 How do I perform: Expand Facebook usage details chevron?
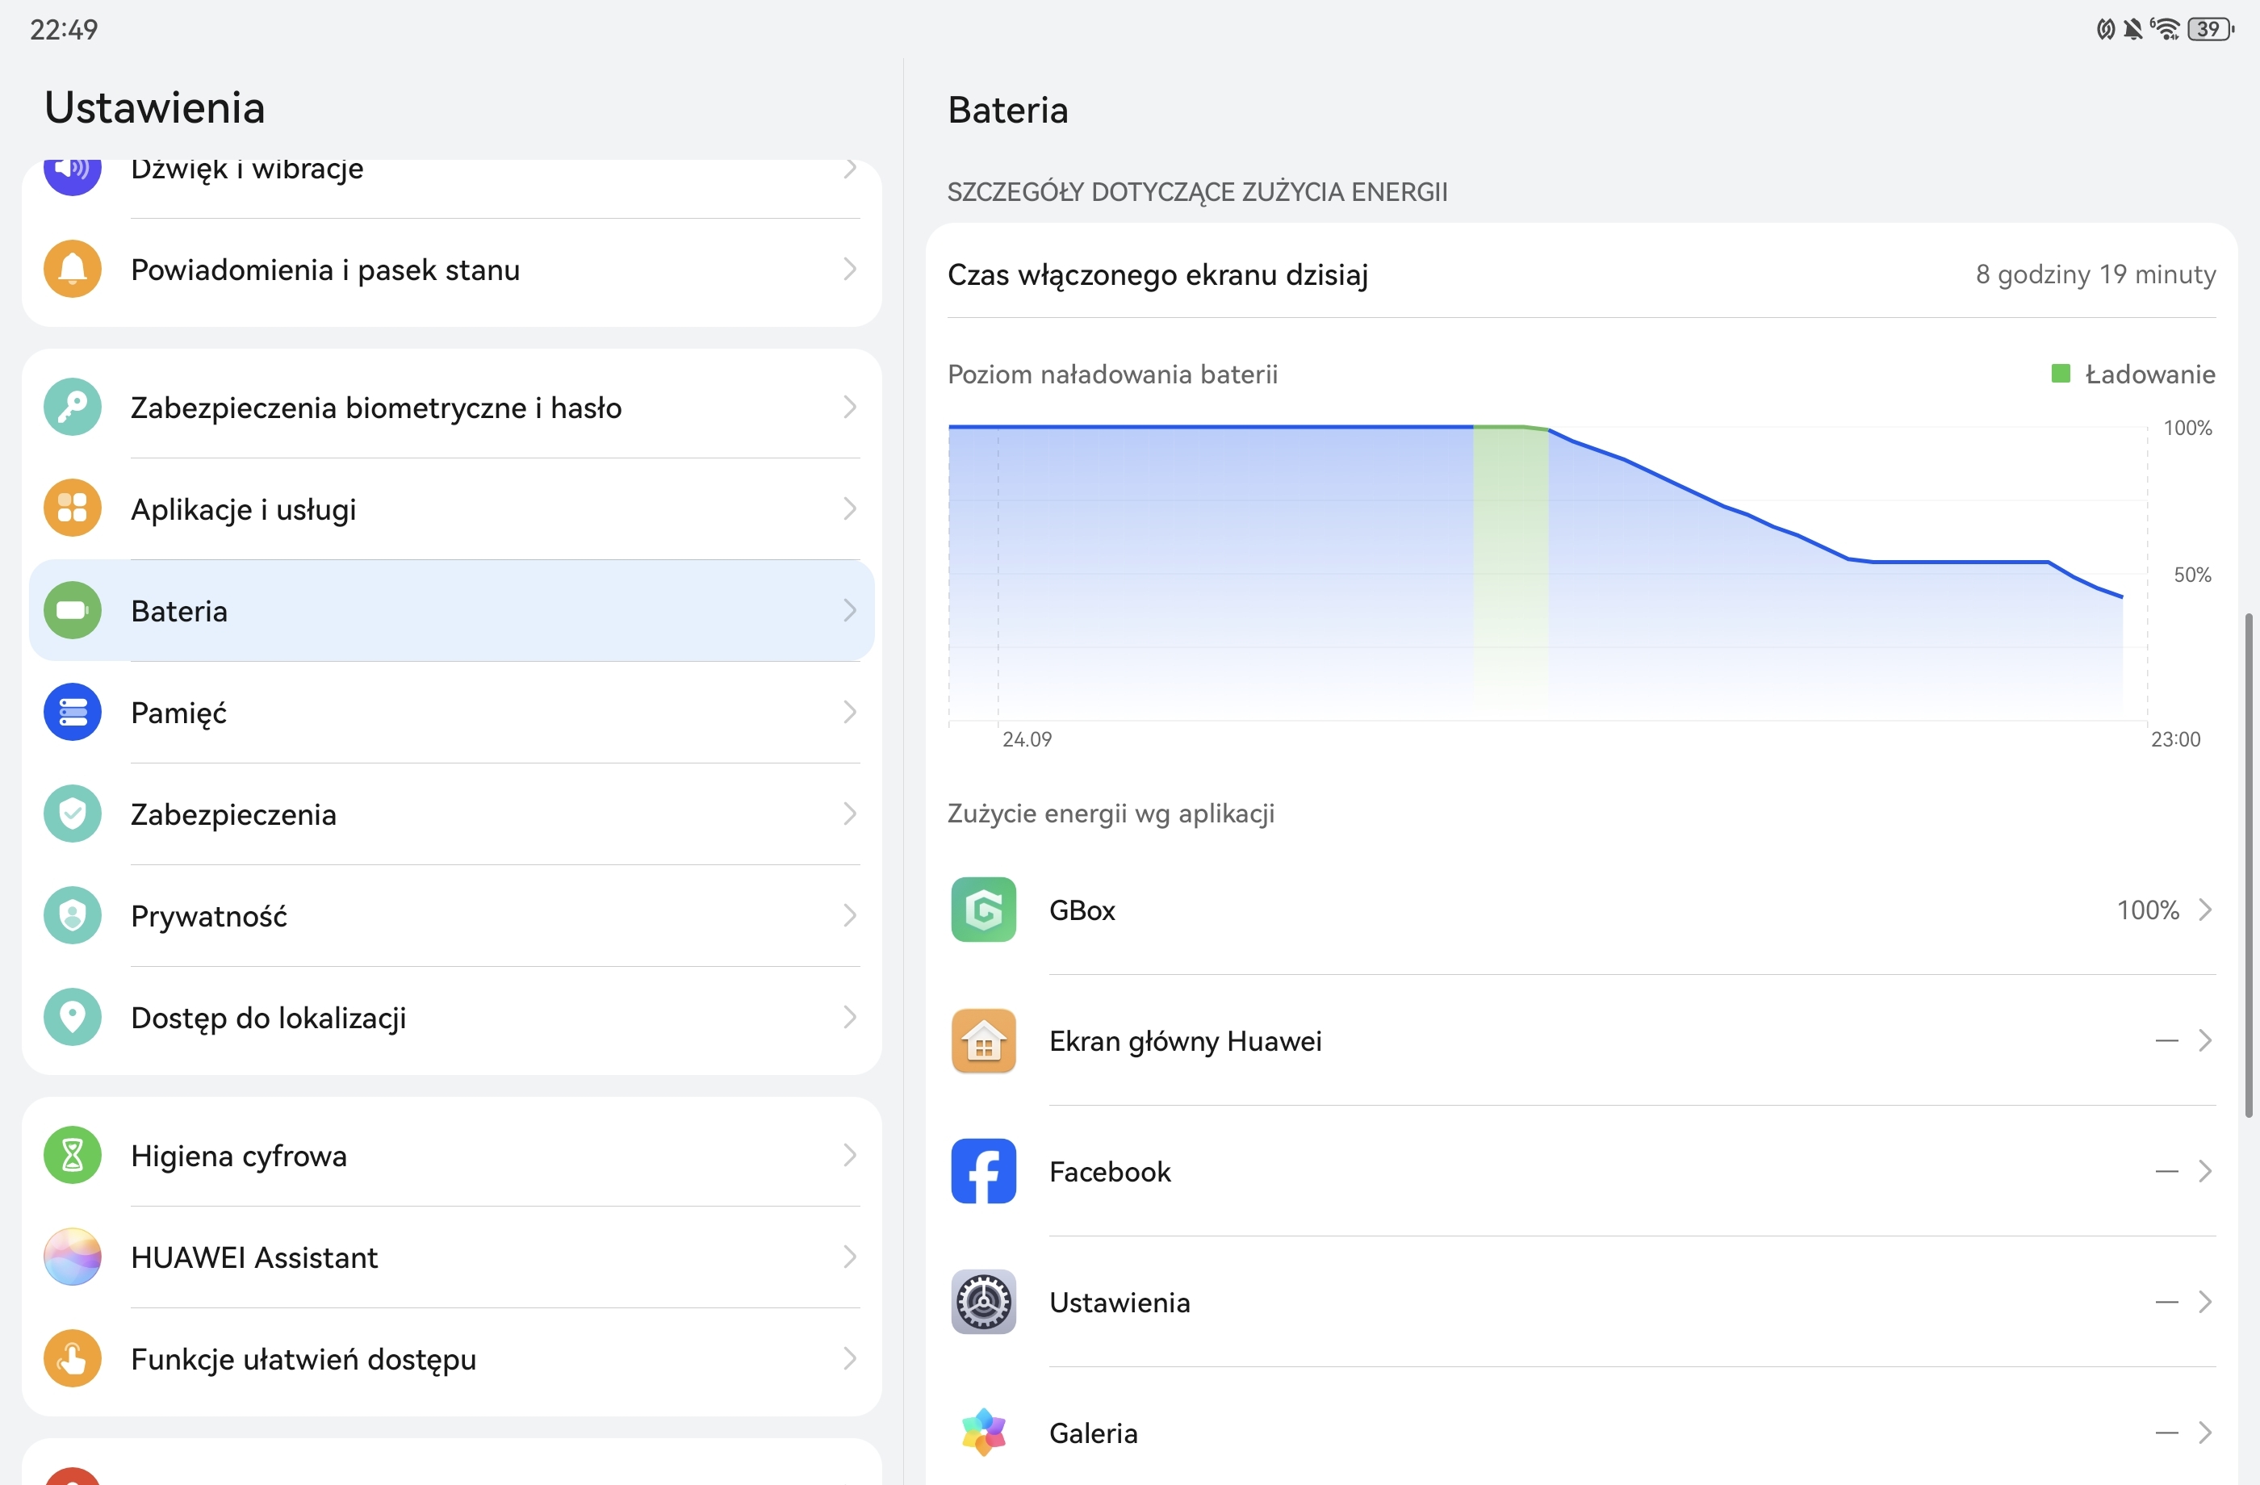(x=2205, y=1171)
